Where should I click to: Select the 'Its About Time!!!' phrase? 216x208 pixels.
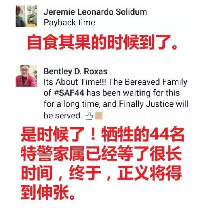tap(75, 82)
